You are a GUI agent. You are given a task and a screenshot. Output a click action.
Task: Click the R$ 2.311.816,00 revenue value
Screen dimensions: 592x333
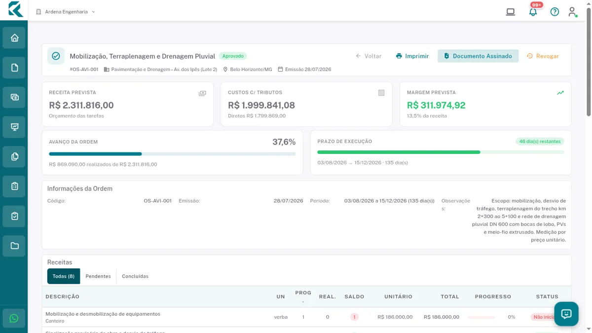(x=81, y=105)
